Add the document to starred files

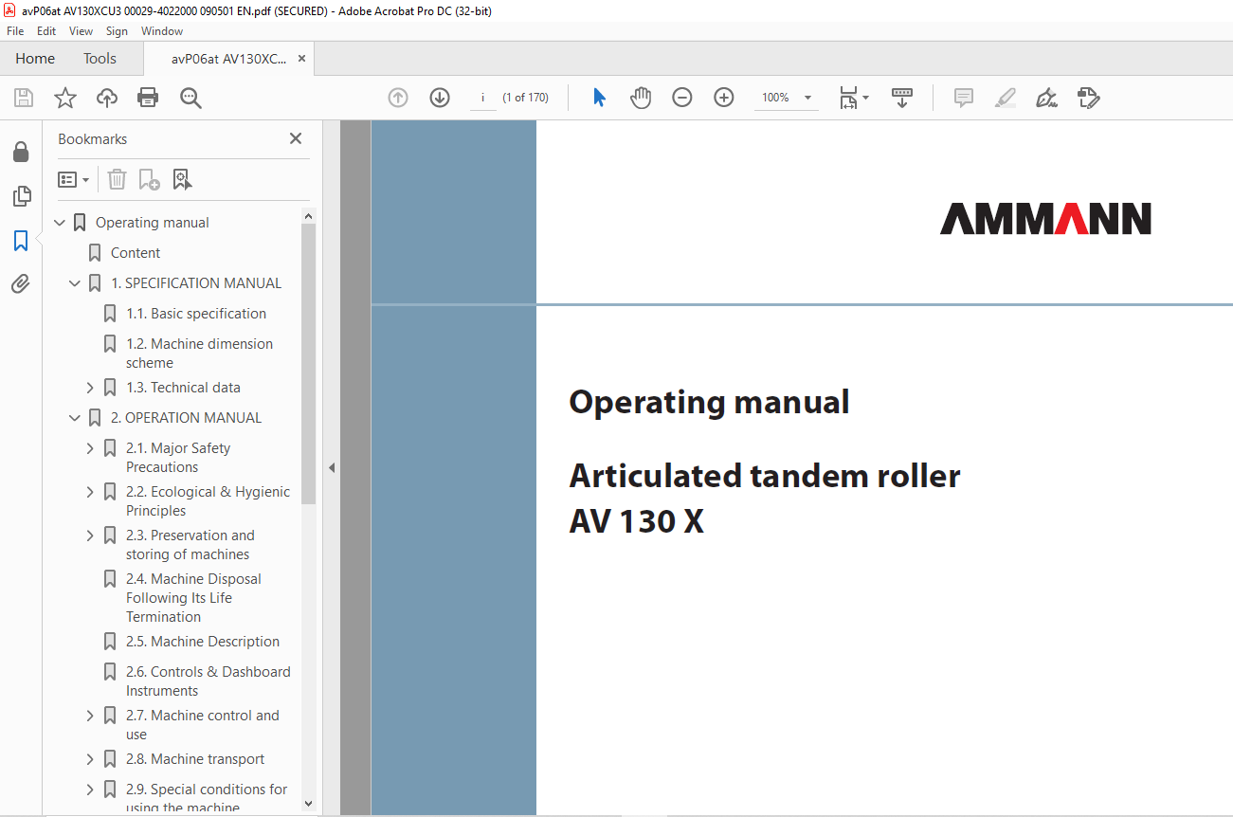tap(64, 98)
